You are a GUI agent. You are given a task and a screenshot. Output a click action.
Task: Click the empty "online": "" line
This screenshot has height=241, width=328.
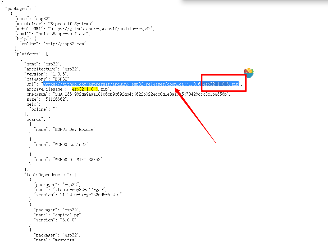click(x=43, y=109)
